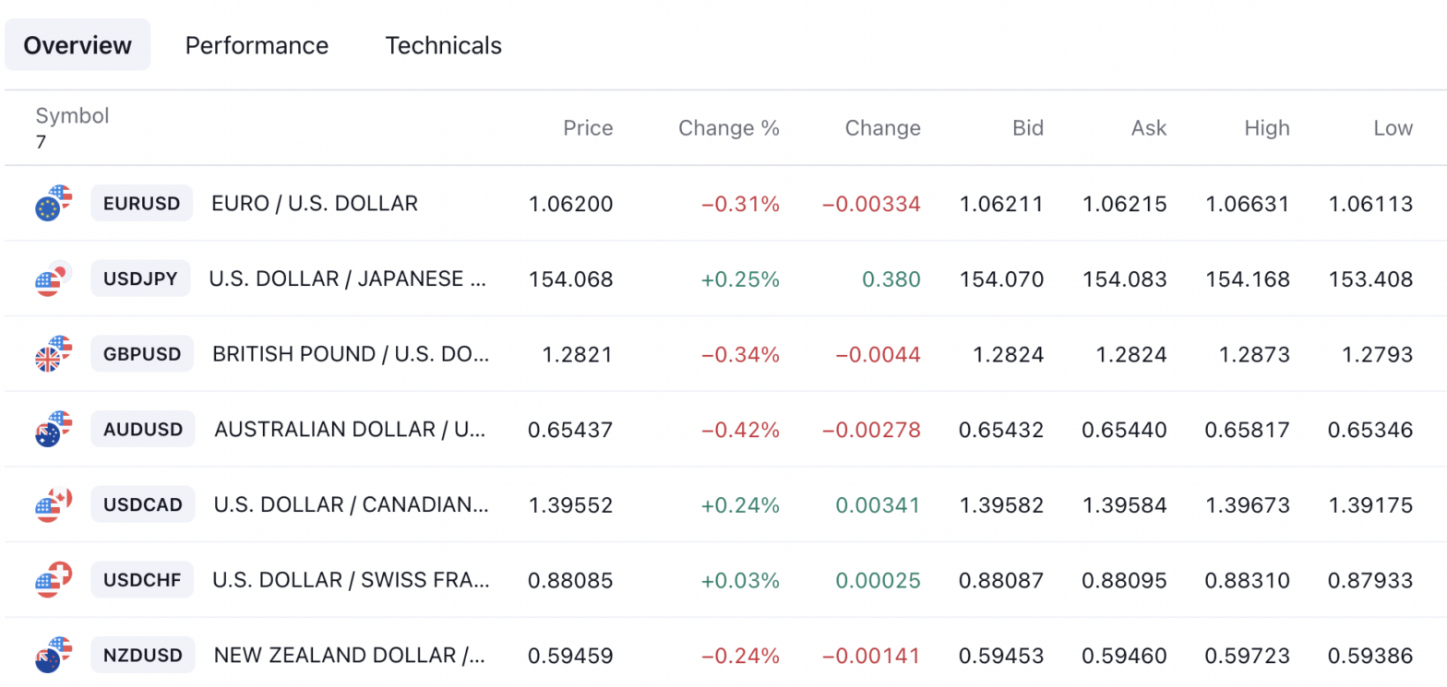The width and height of the screenshot is (1447, 687).
Task: Select the GBPUSD pair flag icon
Action: pos(51,354)
